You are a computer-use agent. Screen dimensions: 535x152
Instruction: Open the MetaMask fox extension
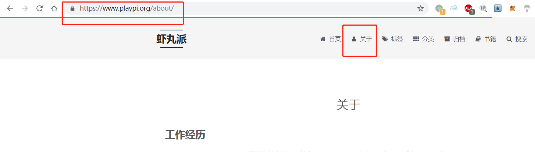click(513, 8)
